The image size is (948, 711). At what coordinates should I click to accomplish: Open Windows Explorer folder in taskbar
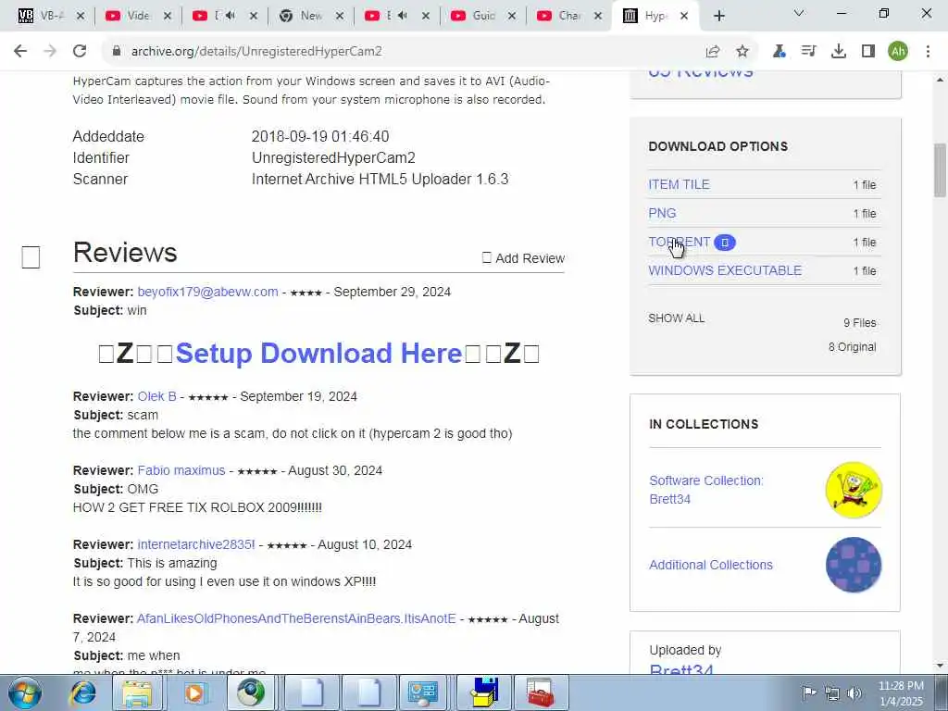137,692
